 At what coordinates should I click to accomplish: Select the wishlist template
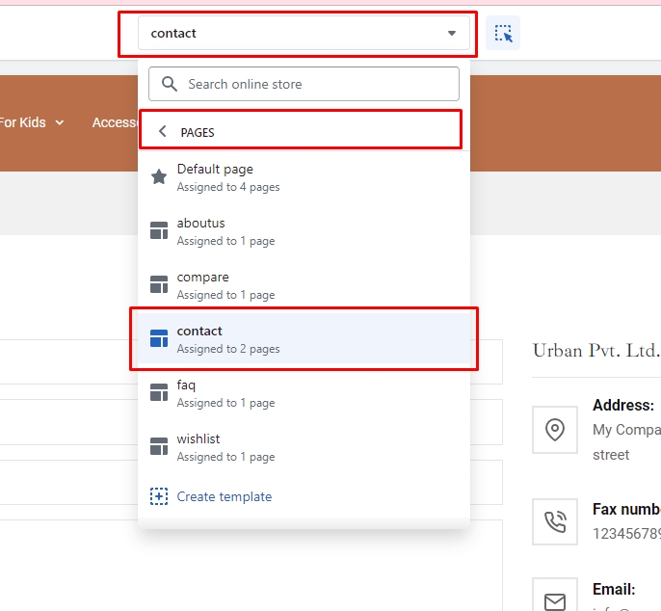coord(304,447)
